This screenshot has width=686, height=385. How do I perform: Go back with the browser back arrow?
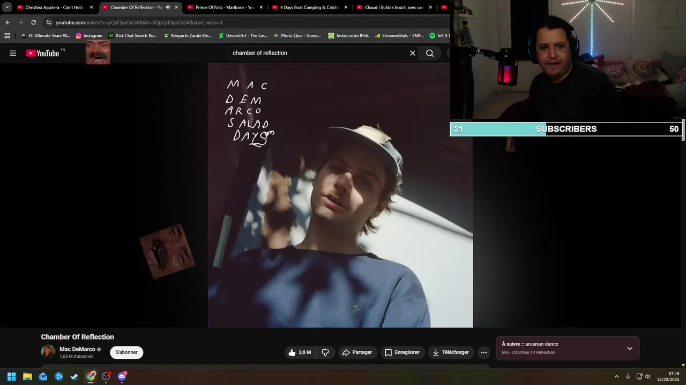coord(8,22)
